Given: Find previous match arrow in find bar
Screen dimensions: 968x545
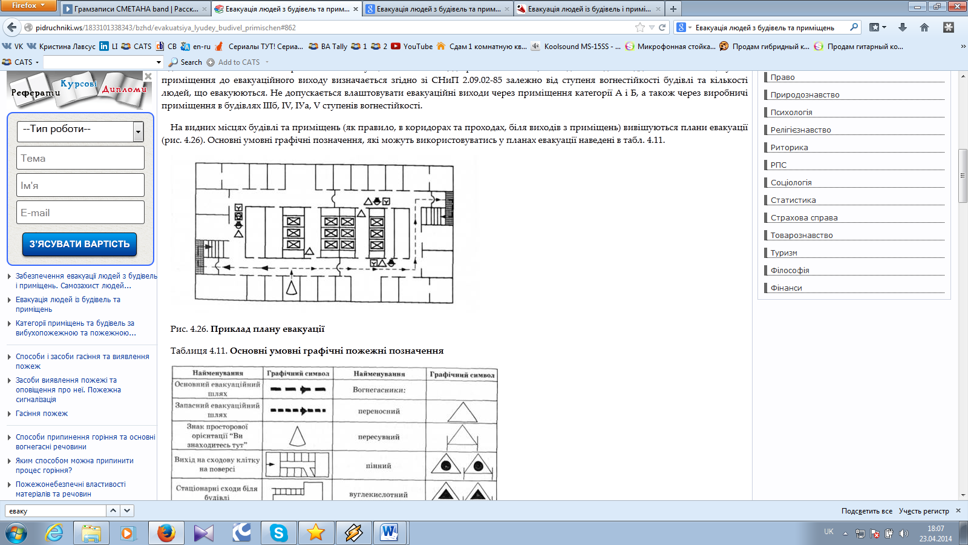Looking at the screenshot, I should 113,510.
